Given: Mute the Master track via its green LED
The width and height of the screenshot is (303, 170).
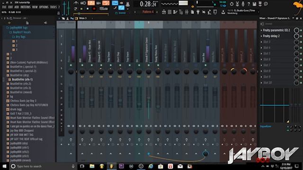Looking at the screenshot, I should click(x=71, y=65).
